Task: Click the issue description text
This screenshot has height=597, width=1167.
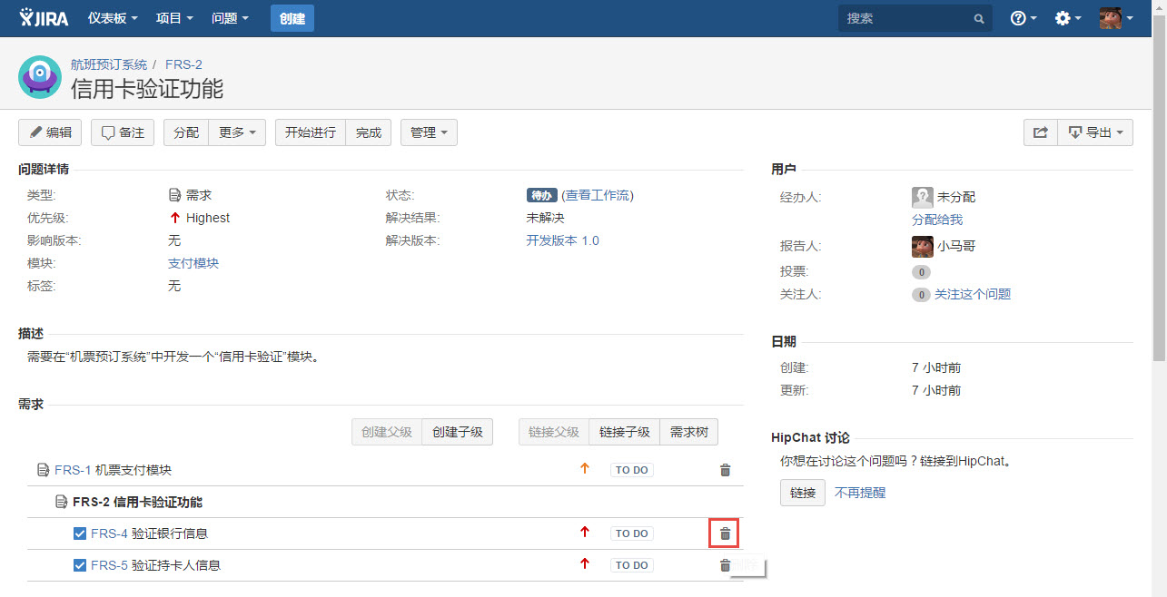Action: point(173,357)
